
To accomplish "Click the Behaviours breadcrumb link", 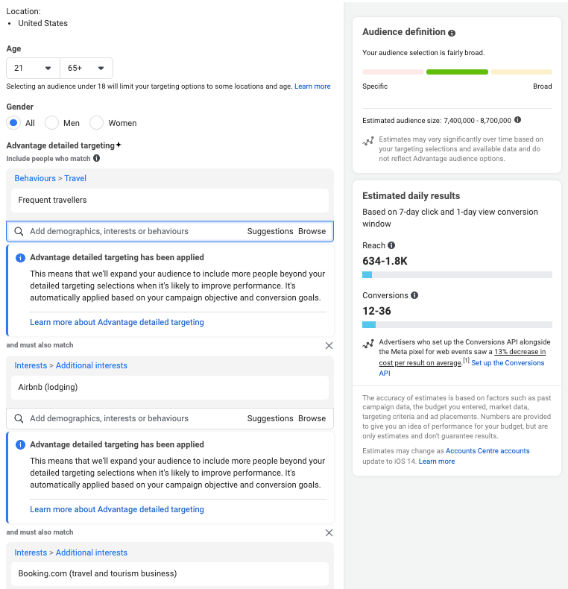I will [35, 178].
